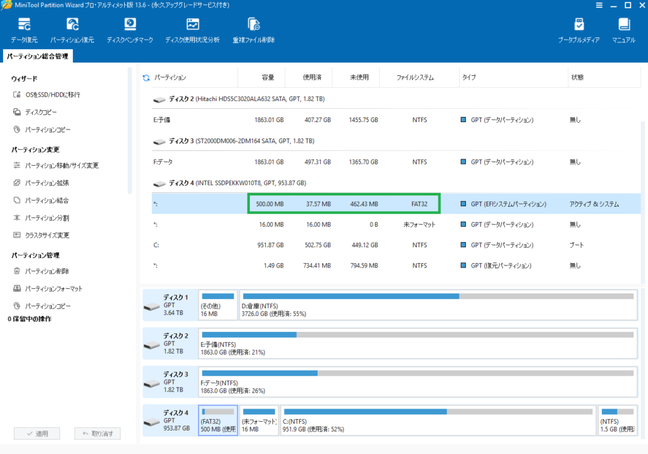Screen dimensions: 648x454
Task: Start ディスクコピー wizard
Action: click(35, 112)
